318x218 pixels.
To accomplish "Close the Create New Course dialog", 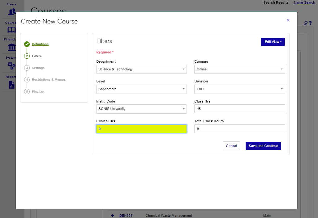I will [288, 20].
